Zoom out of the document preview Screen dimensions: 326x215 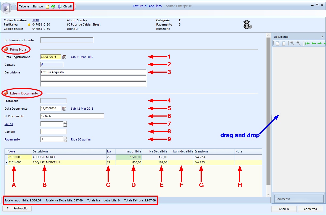point(298,43)
